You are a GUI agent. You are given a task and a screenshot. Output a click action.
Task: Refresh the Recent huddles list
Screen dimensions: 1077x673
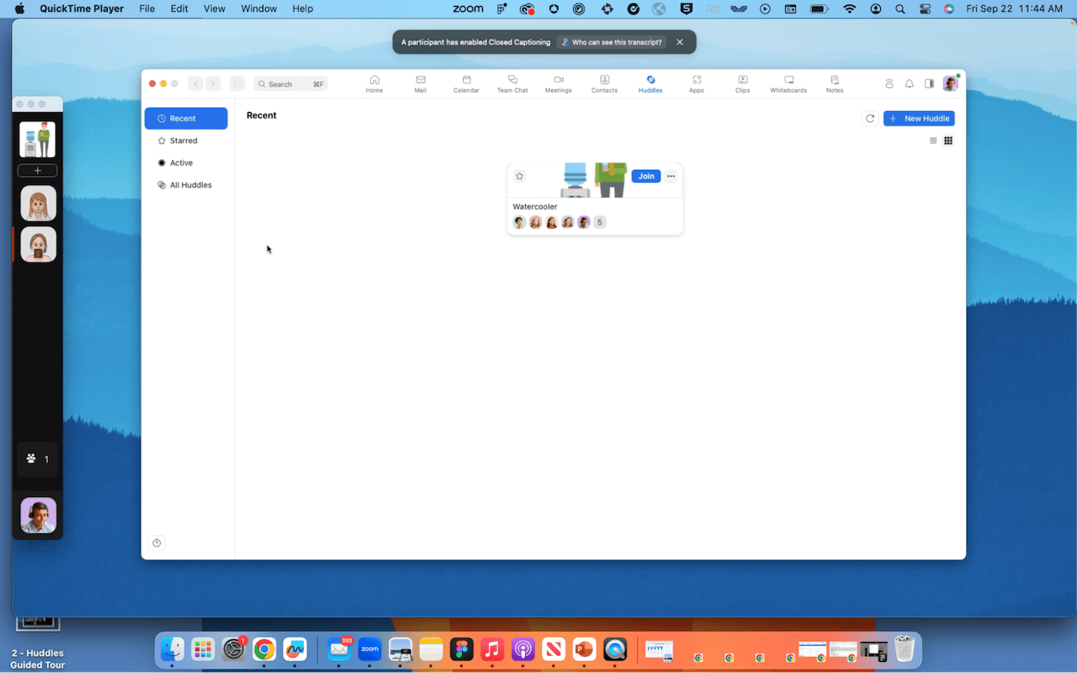pyautogui.click(x=869, y=118)
